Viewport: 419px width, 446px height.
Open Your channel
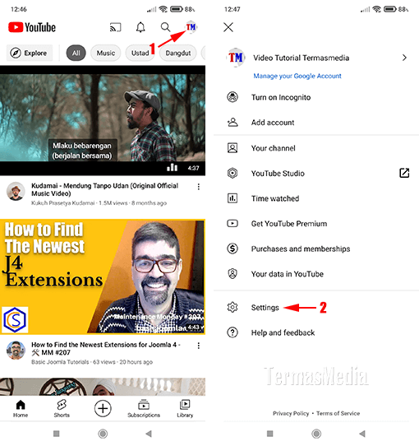coord(273,148)
